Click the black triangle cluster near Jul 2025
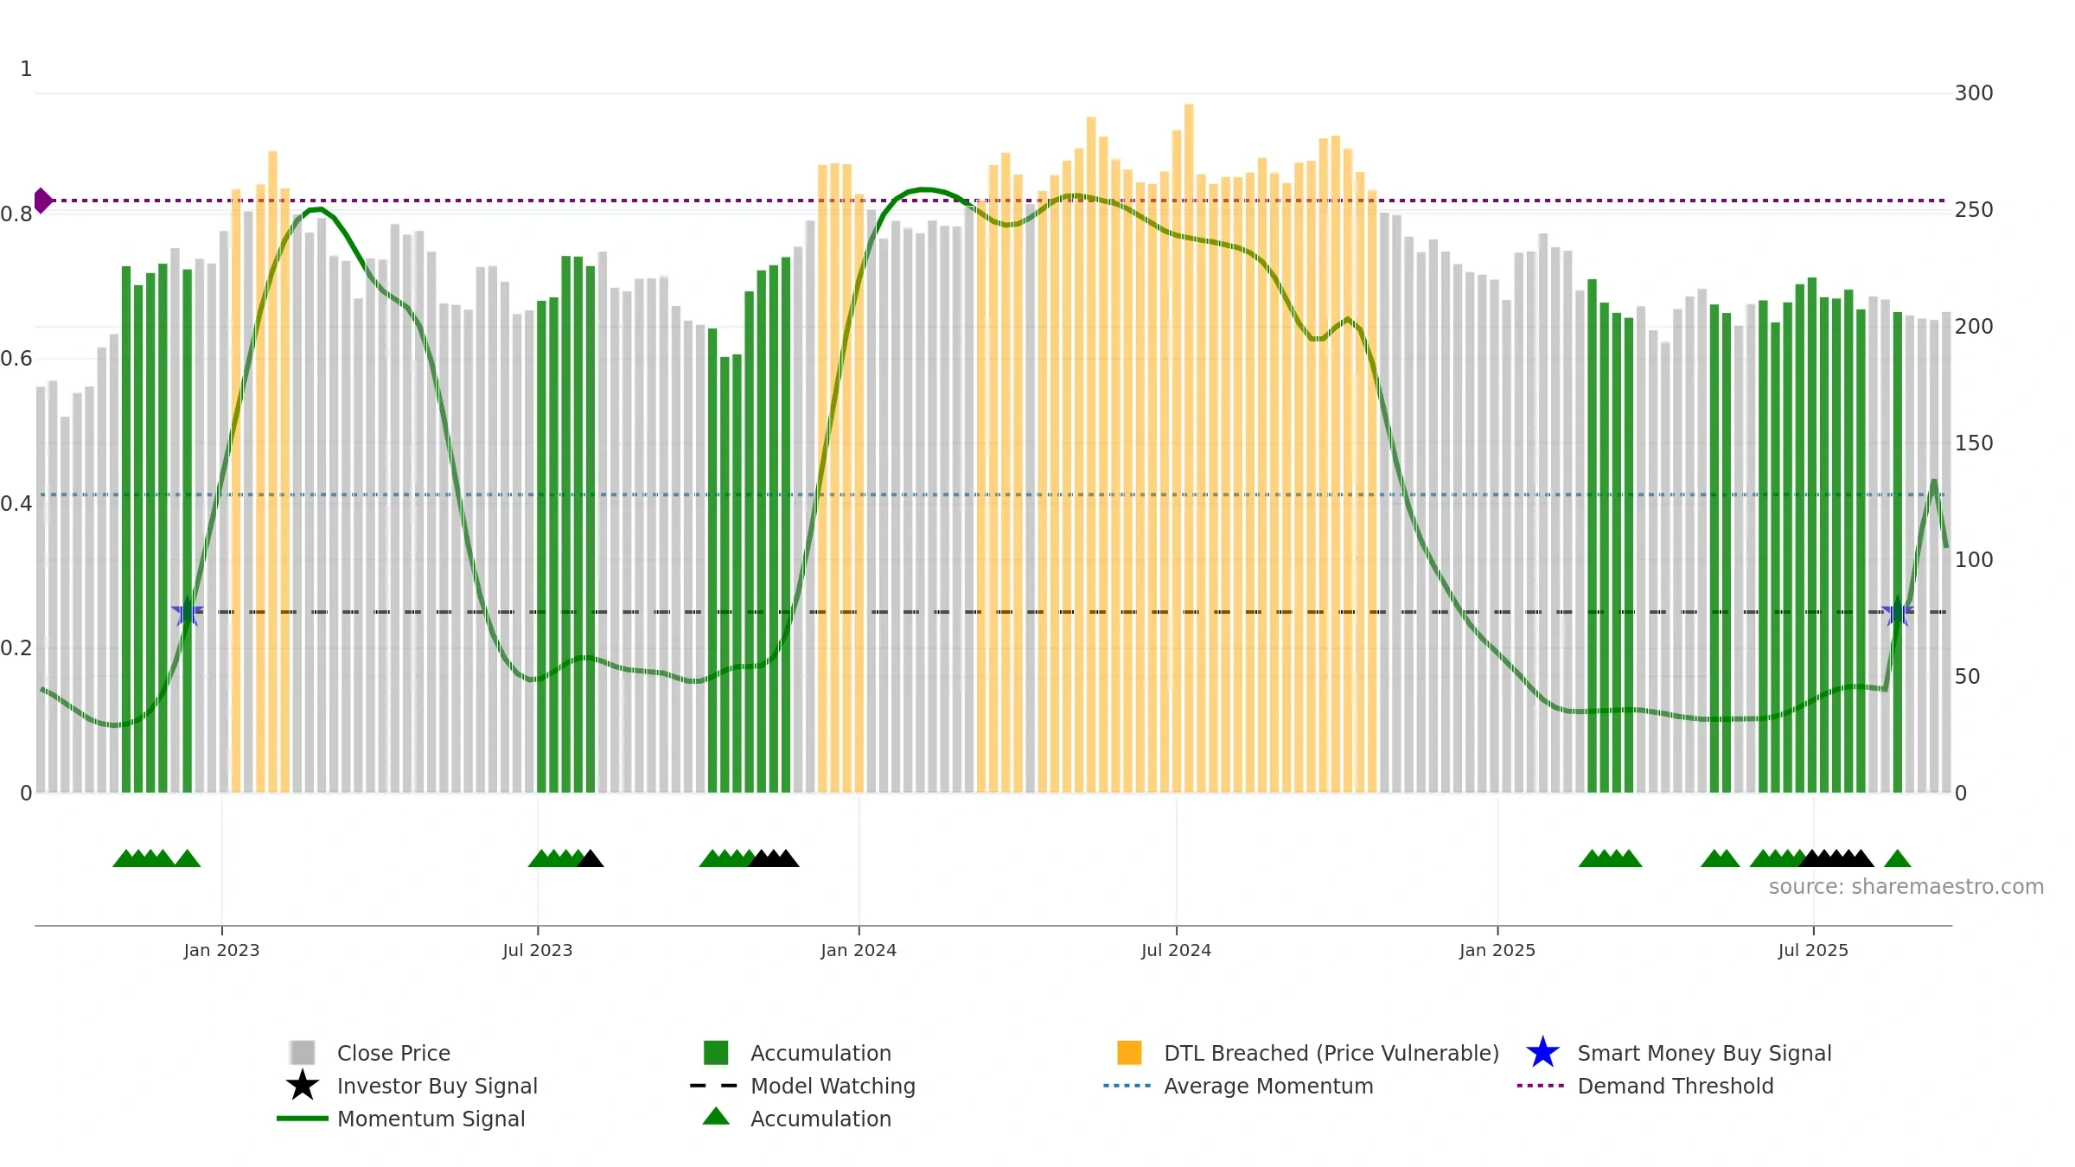 [1836, 858]
